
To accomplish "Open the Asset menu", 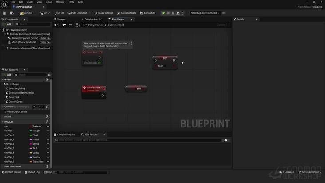I will click(30, 2).
